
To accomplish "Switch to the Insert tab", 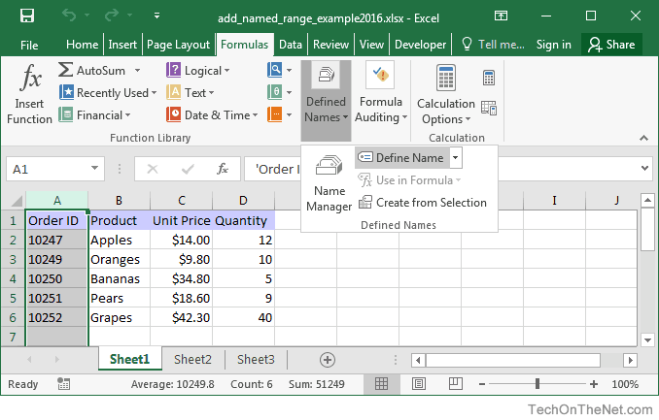I will tap(122, 45).
